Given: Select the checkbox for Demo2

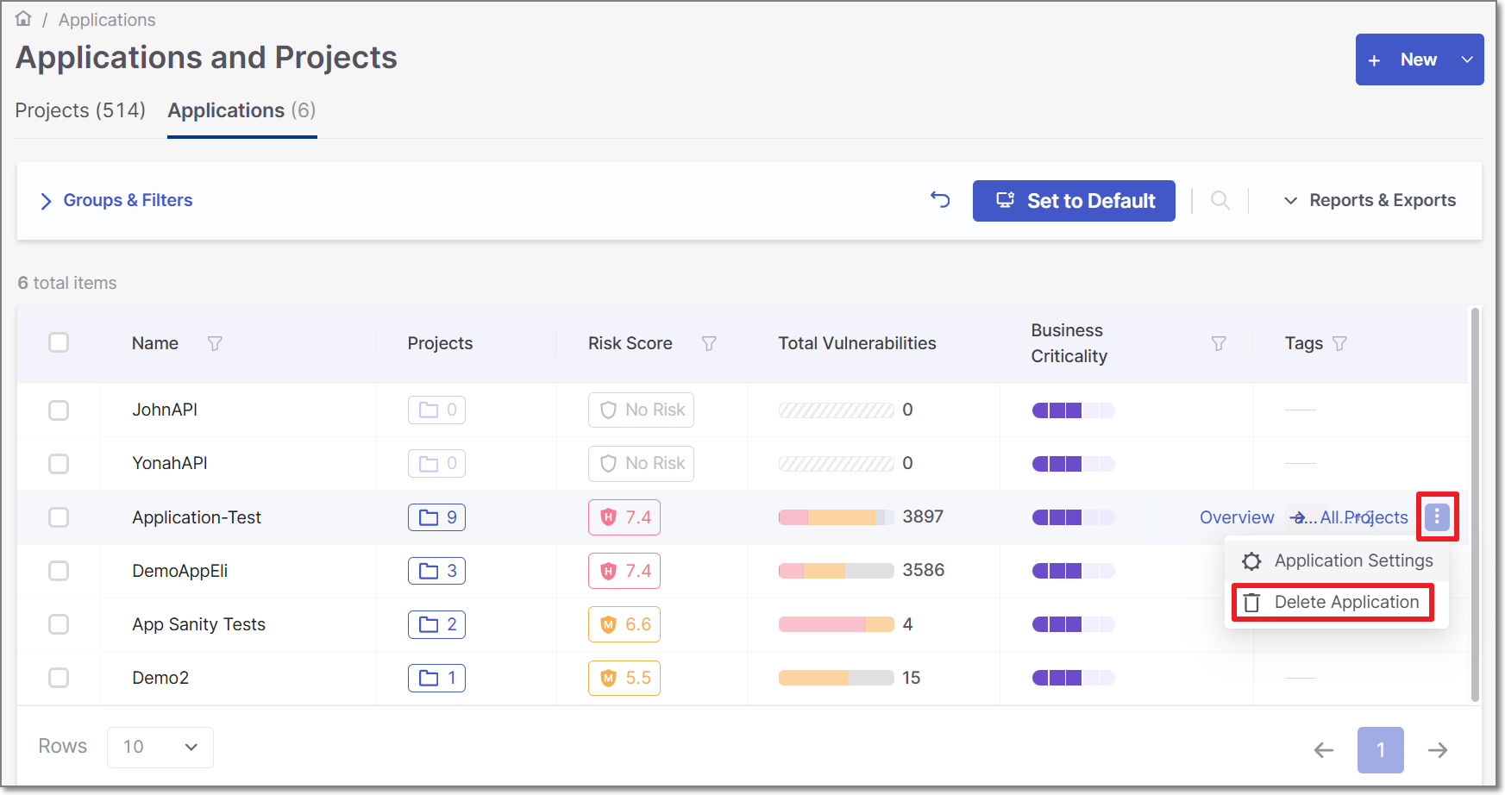Looking at the screenshot, I should pos(59,678).
